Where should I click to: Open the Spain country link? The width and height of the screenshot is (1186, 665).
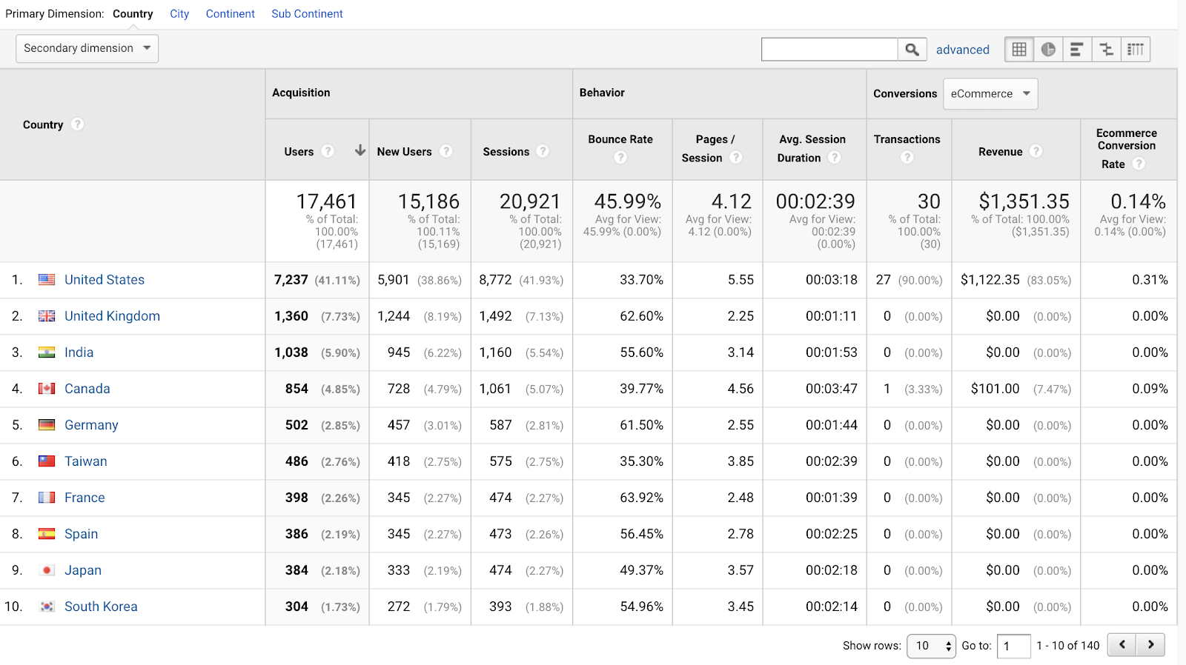click(x=81, y=534)
